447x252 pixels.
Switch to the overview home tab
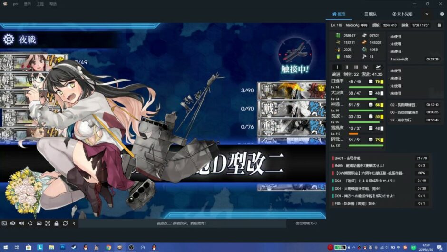click(x=339, y=14)
